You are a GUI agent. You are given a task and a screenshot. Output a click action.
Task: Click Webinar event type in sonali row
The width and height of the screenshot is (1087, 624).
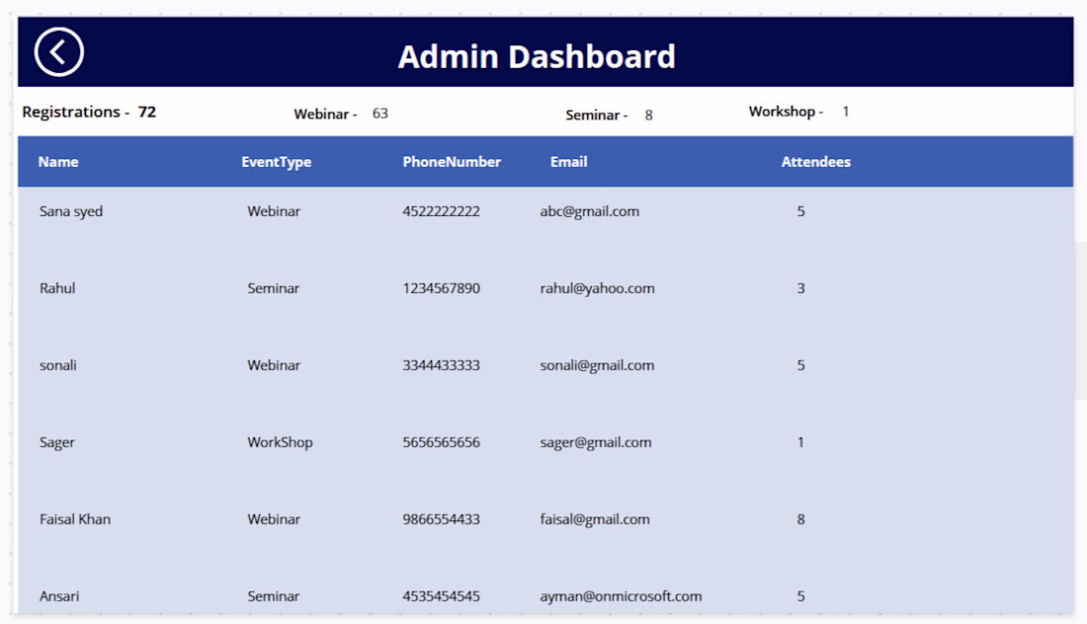274,365
